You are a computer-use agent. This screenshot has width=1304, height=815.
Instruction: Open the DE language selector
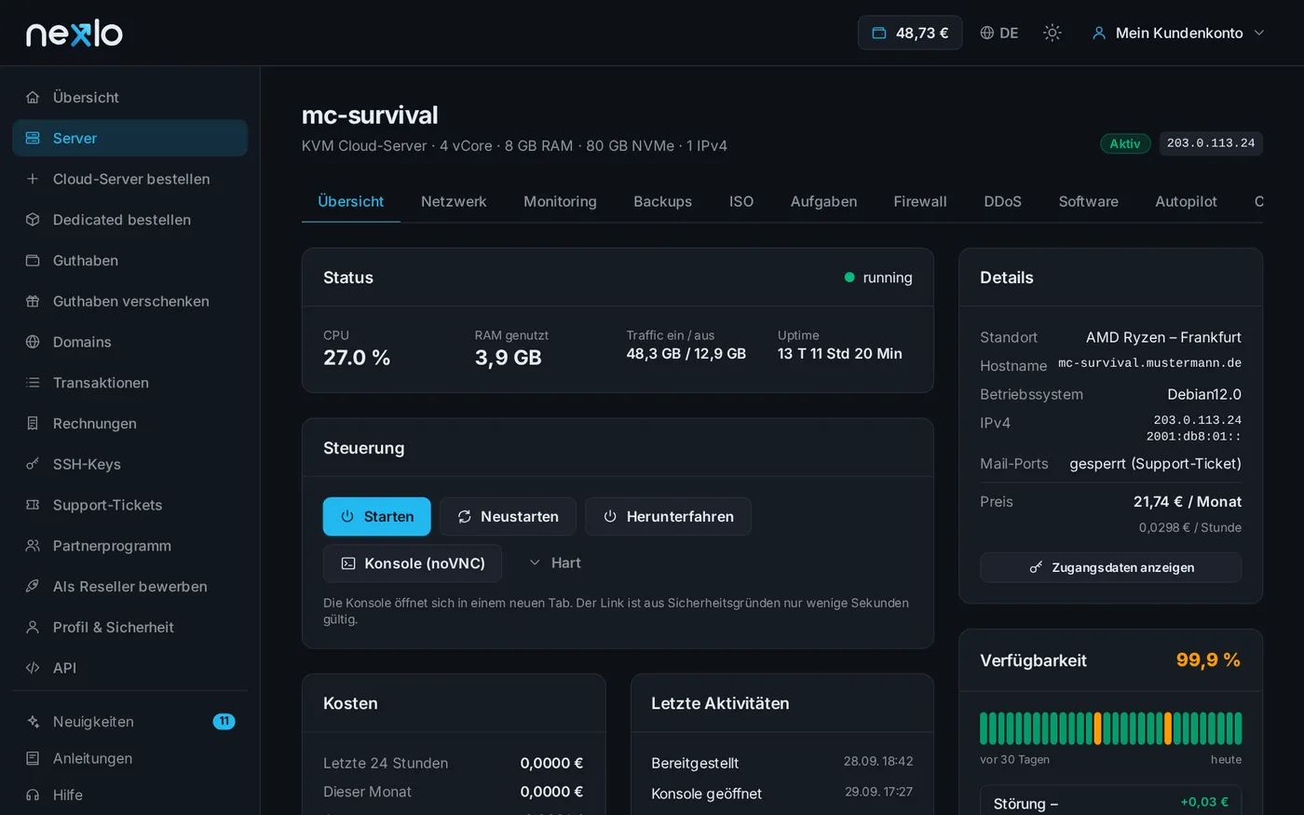[x=999, y=33]
